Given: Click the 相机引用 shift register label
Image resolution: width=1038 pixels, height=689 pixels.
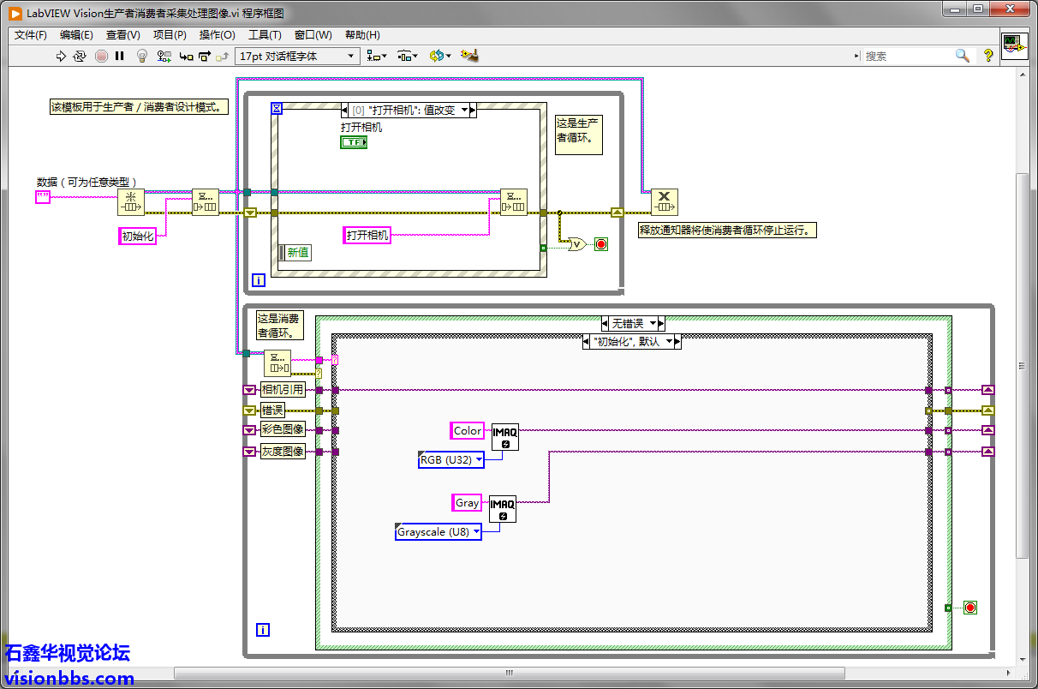Looking at the screenshot, I should click(x=283, y=390).
